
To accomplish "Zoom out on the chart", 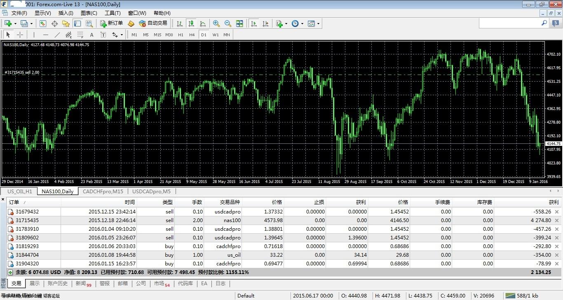I will (x=228, y=23).
